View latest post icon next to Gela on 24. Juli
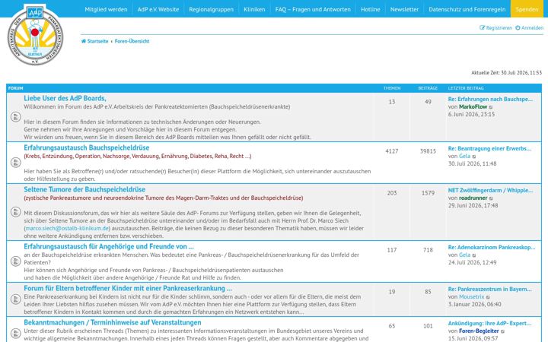 [474, 255]
